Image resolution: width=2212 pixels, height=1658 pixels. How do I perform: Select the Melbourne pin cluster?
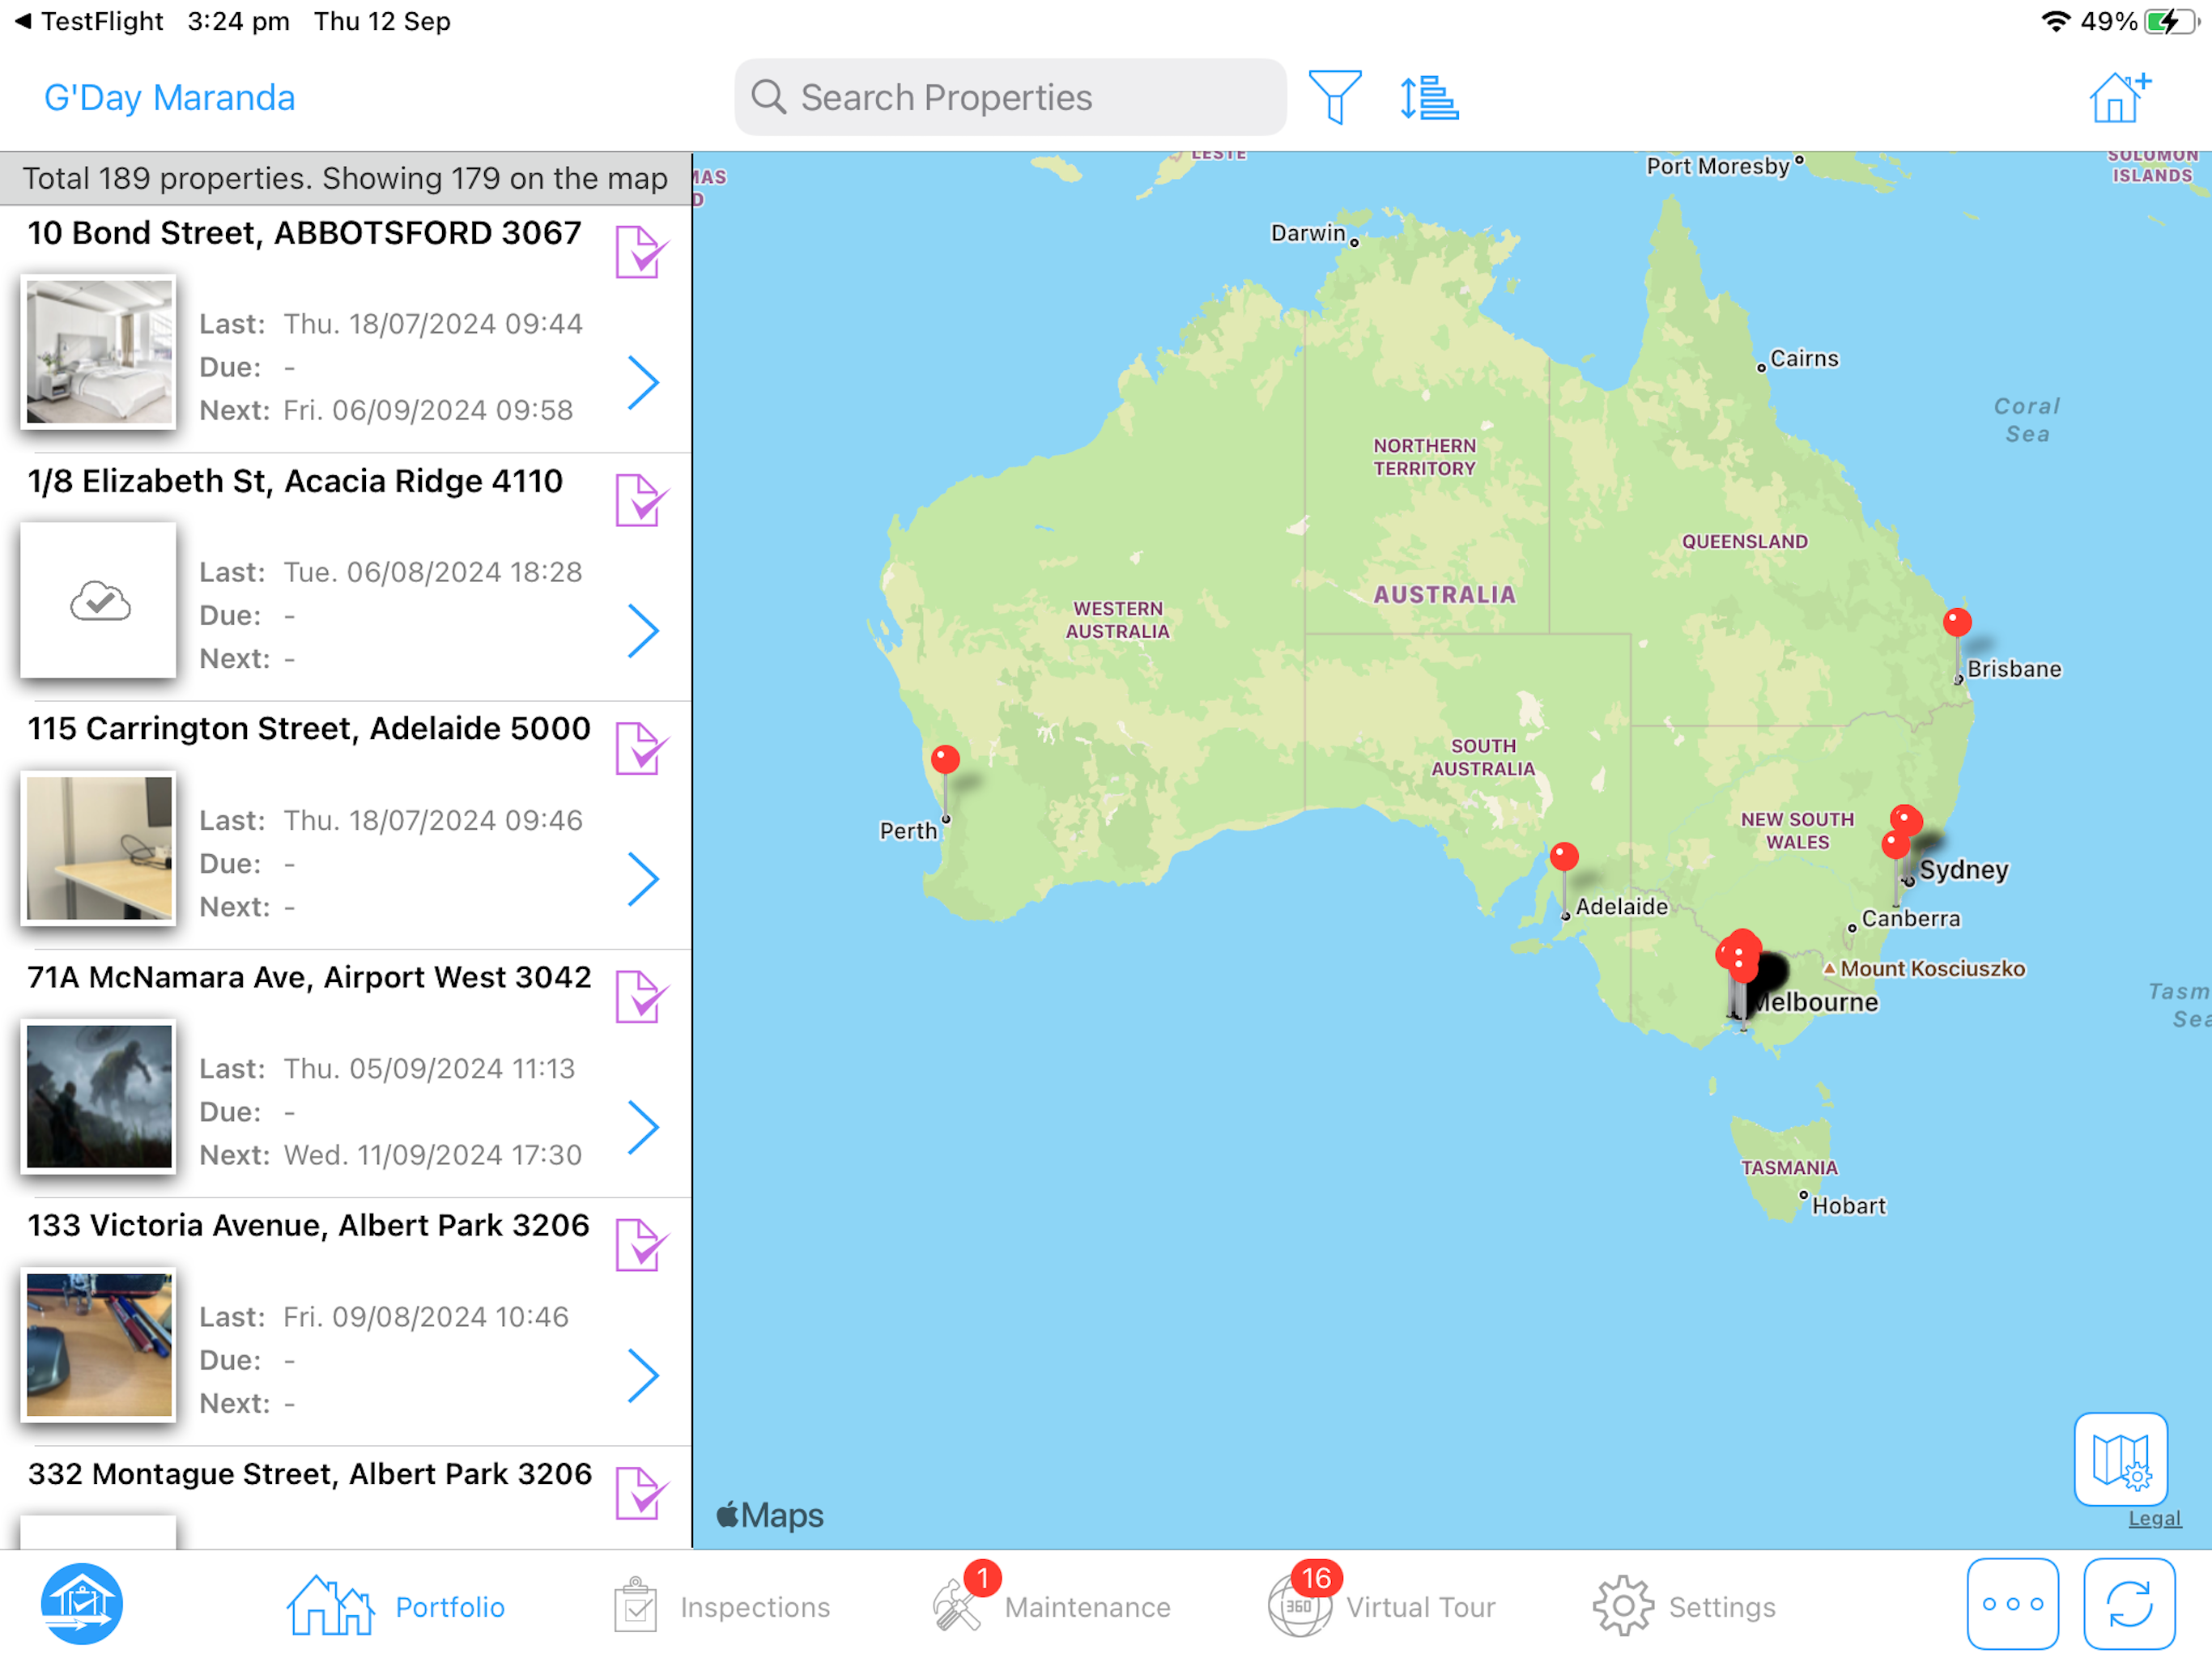tap(1740, 955)
